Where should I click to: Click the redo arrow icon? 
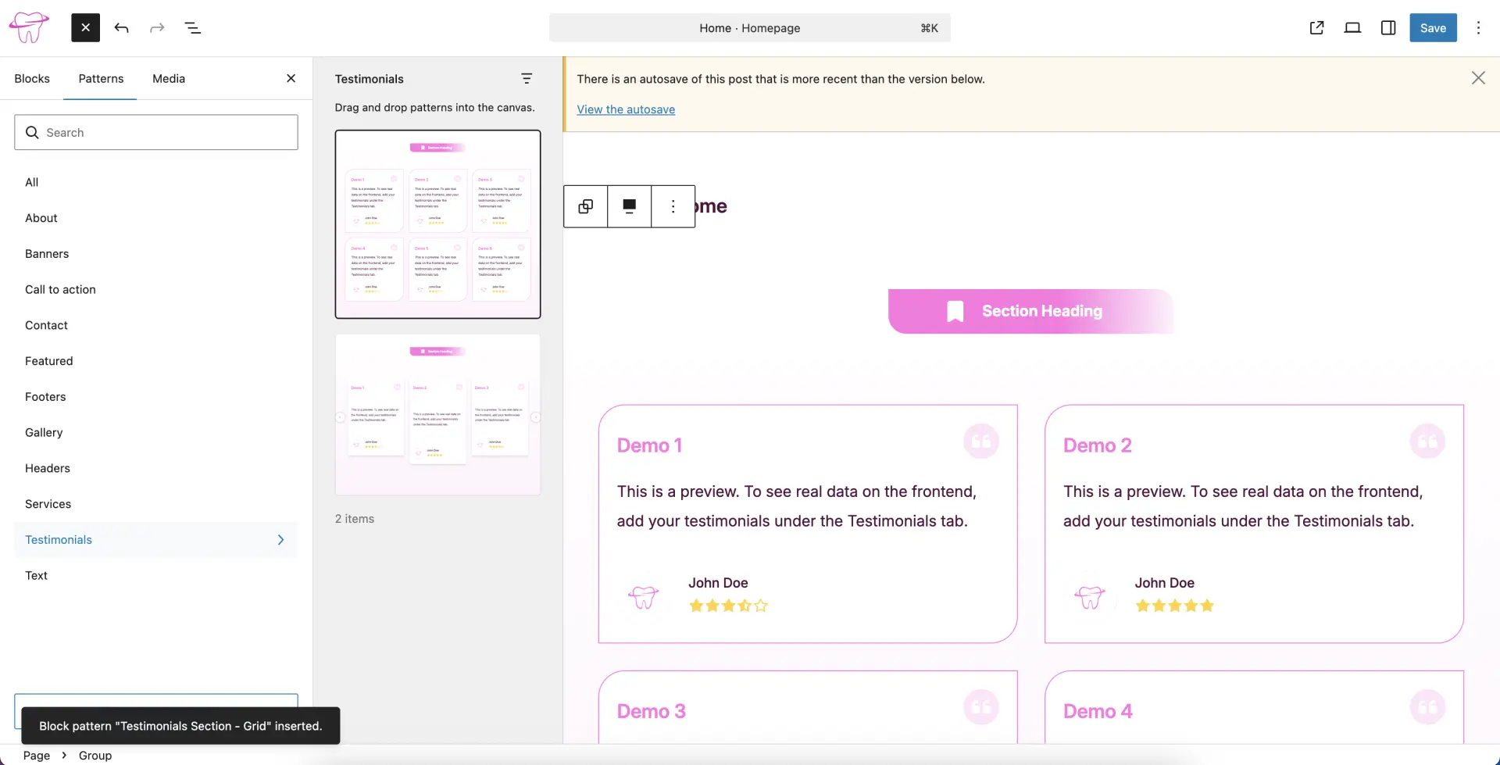pyautogui.click(x=157, y=28)
